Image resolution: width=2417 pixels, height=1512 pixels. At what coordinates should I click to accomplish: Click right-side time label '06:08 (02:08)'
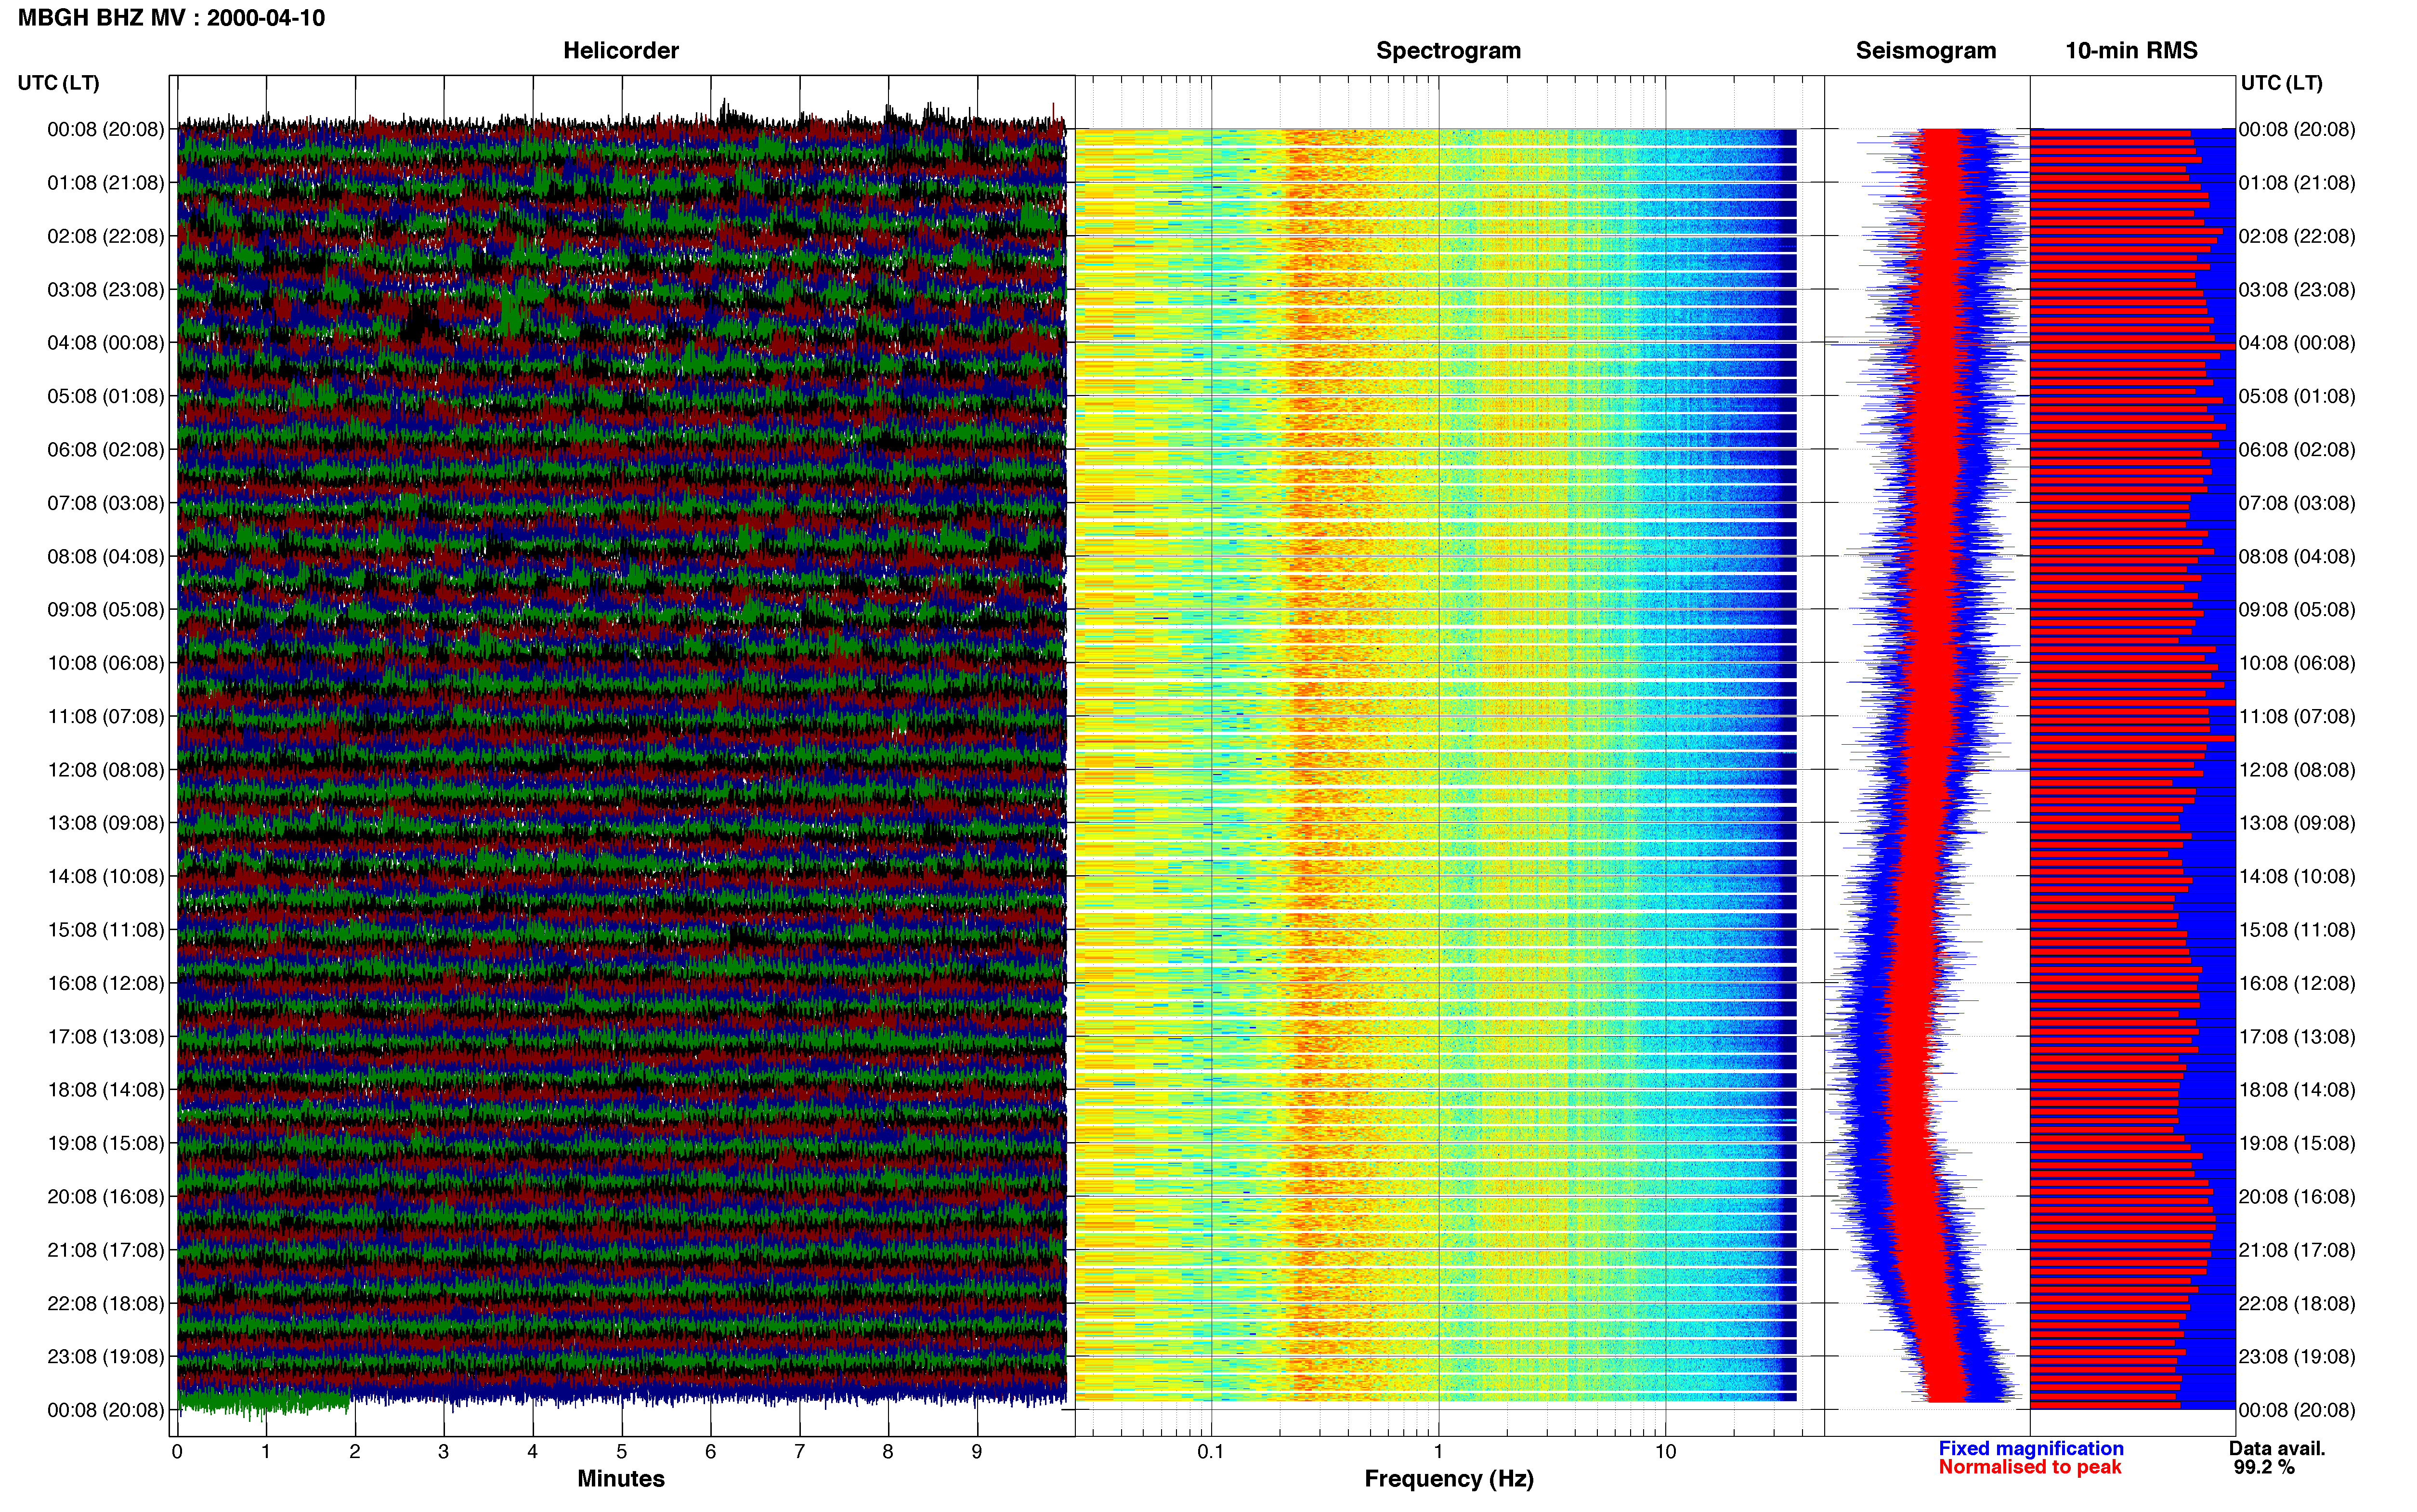(2296, 449)
